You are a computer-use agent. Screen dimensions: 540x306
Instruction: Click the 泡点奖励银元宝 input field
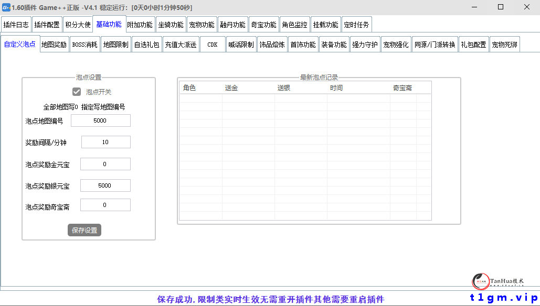point(105,185)
